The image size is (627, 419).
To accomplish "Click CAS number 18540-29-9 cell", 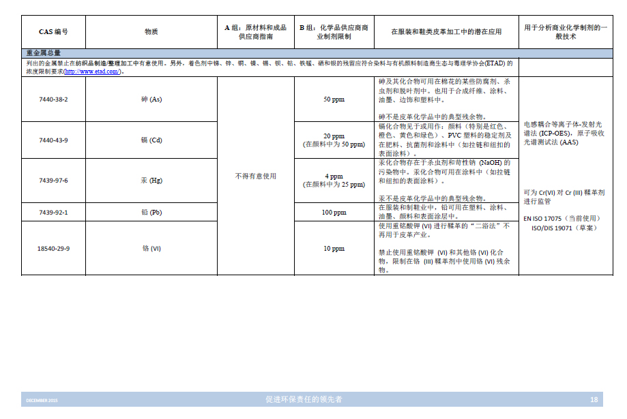I will (x=53, y=248).
